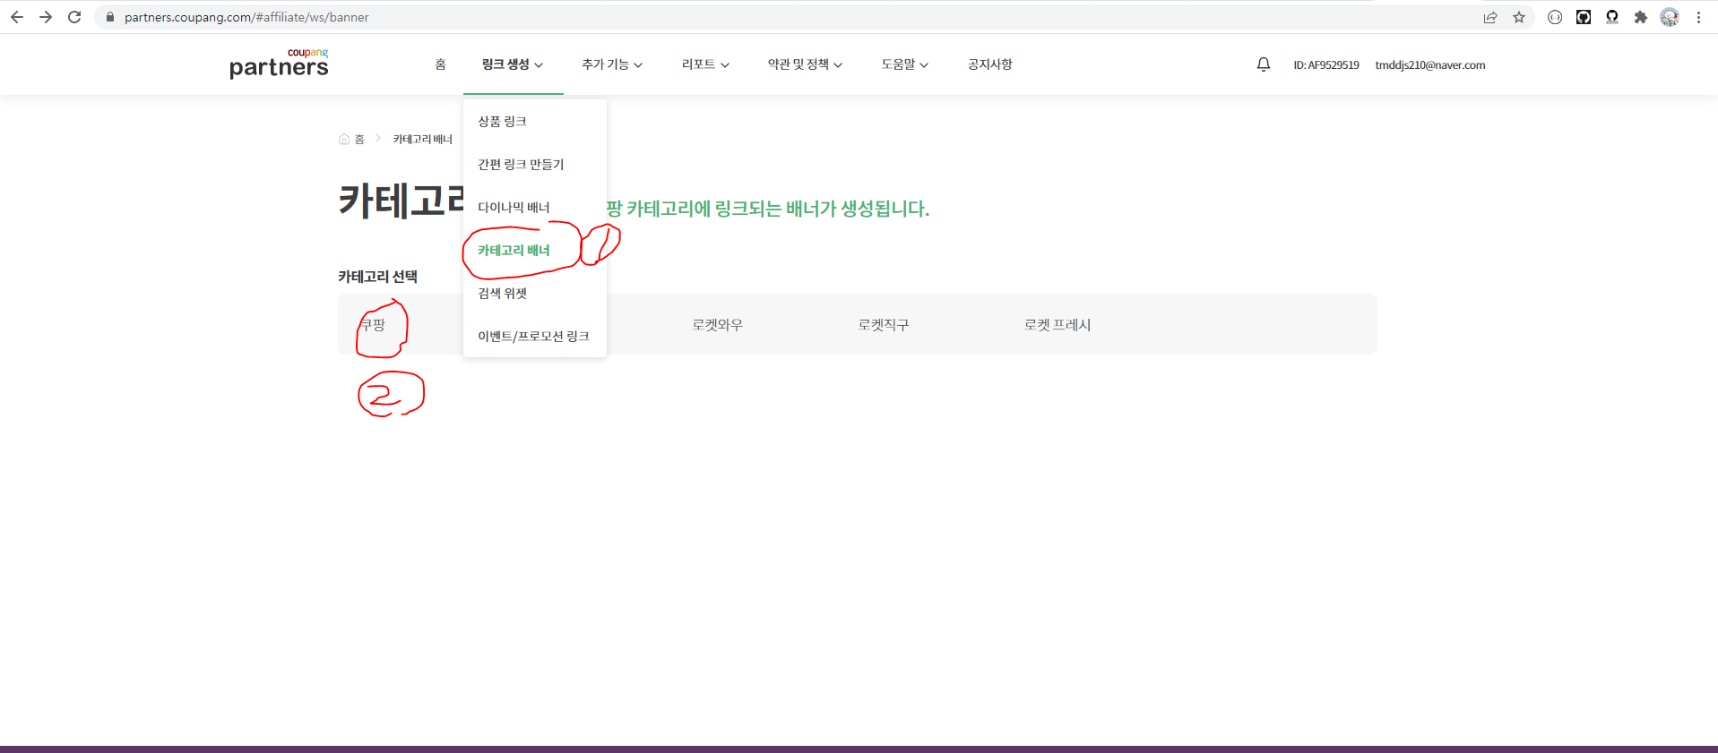Open 공지사항 page
This screenshot has height=753, width=1718.
990,64
